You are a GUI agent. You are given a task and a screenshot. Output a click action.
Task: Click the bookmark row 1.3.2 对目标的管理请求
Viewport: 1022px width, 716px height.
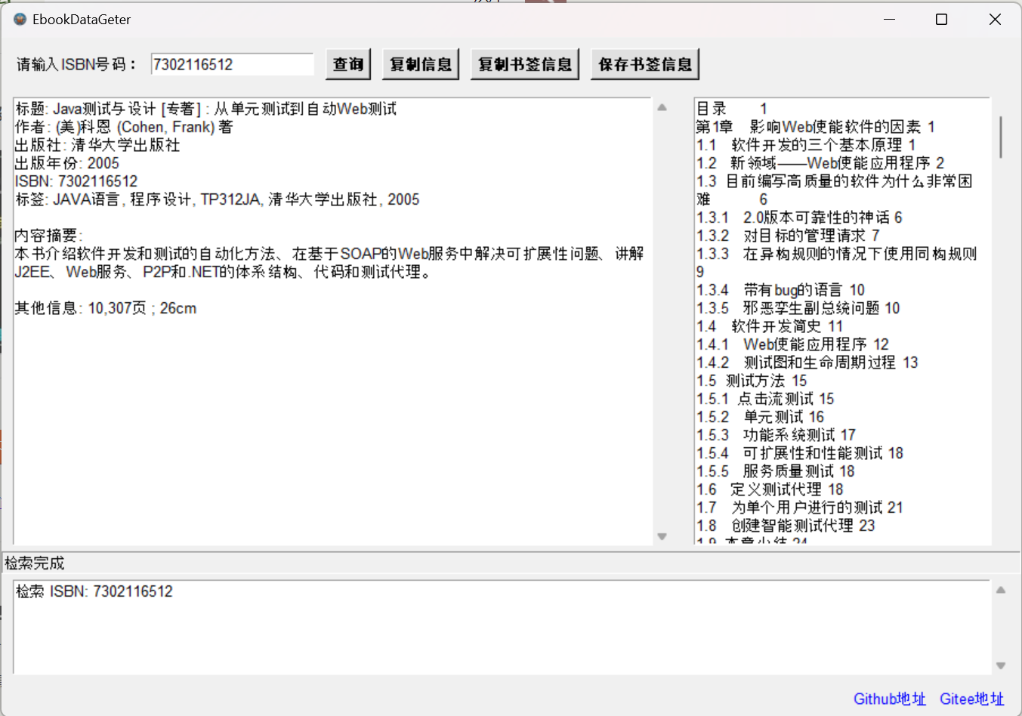[x=789, y=236]
